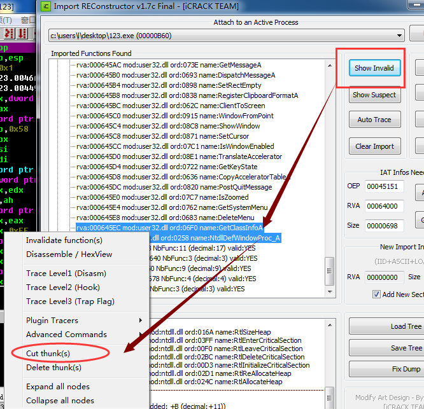
Task: Click the second red step icon in debugger toolbar
Action: coord(22,33)
